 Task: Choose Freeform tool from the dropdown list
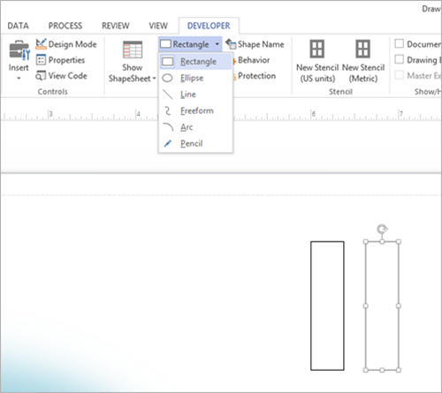pos(195,111)
